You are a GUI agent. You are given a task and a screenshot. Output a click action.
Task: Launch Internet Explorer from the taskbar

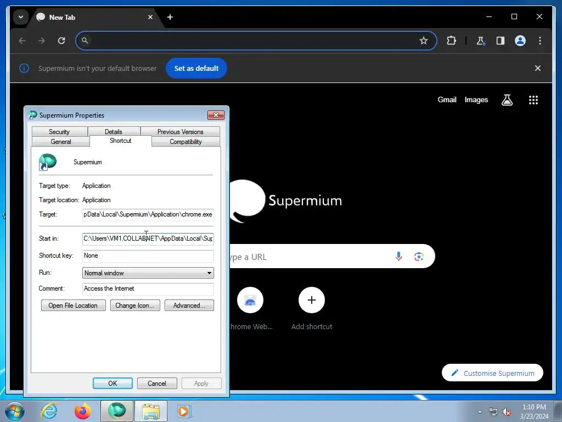[49, 411]
